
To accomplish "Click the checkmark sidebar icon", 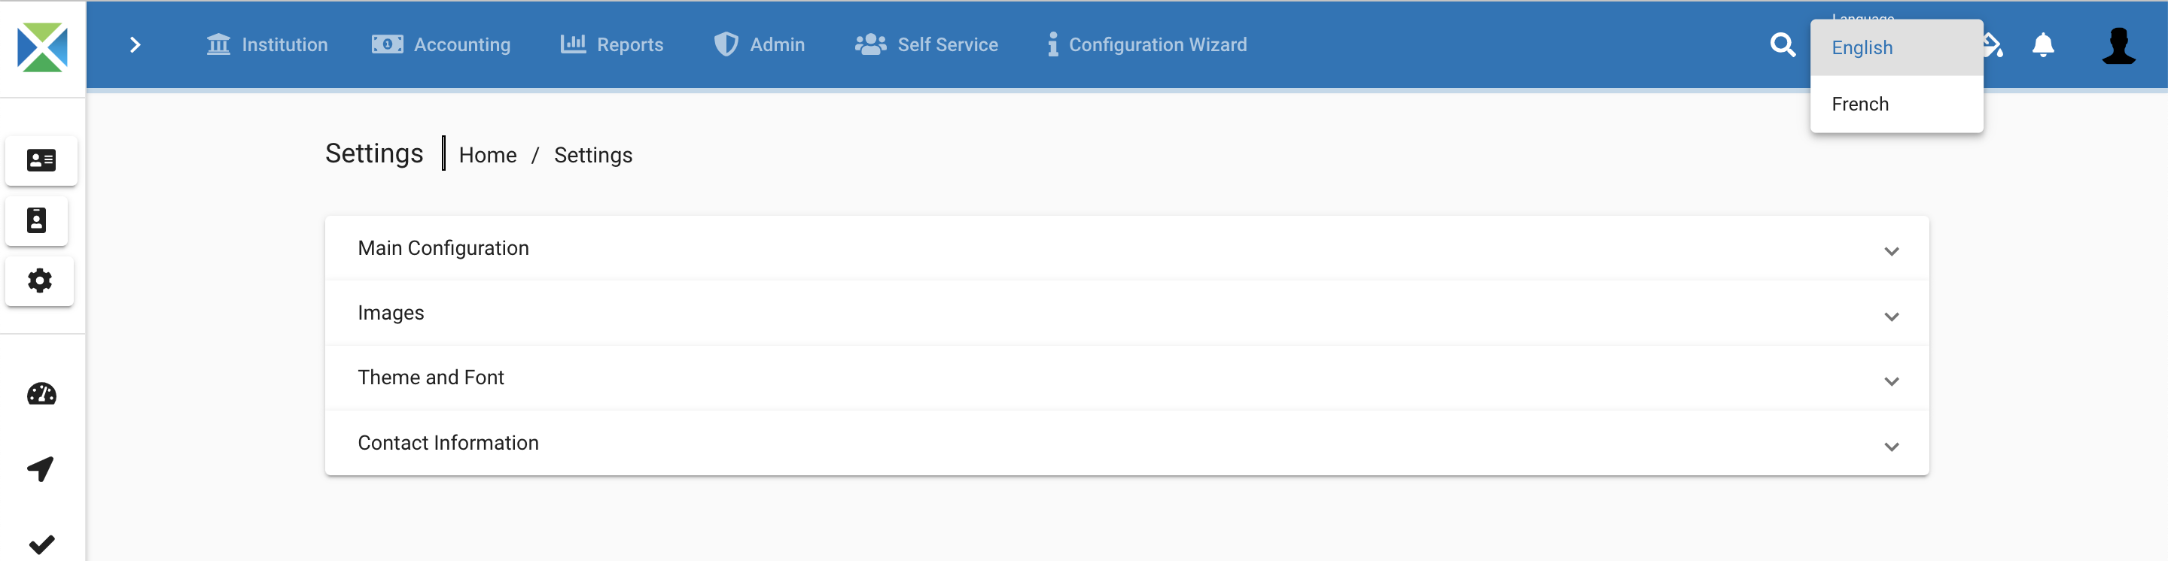I will (41, 544).
